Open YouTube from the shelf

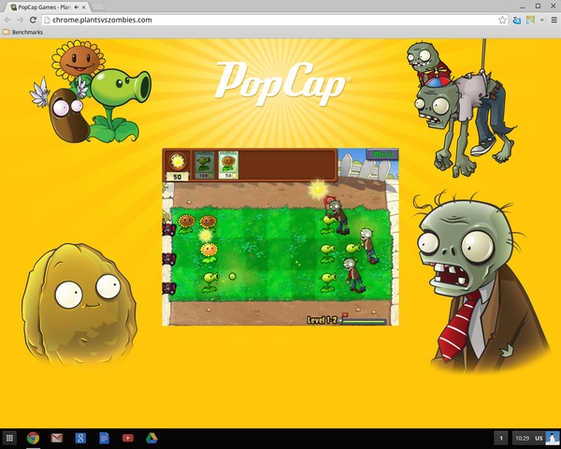[x=128, y=438]
